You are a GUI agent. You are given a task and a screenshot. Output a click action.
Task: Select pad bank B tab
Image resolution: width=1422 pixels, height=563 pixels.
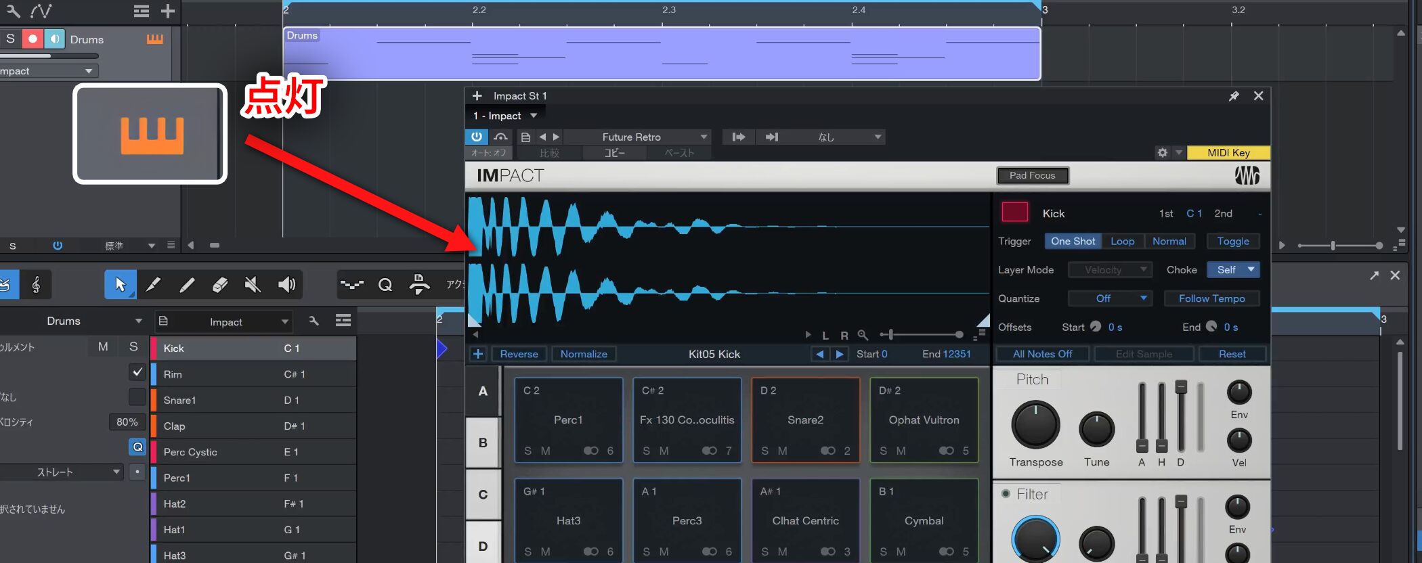tap(483, 443)
